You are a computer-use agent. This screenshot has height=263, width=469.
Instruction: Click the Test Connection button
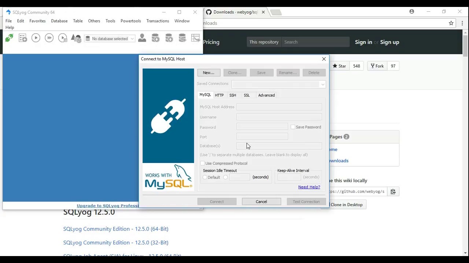click(306, 202)
